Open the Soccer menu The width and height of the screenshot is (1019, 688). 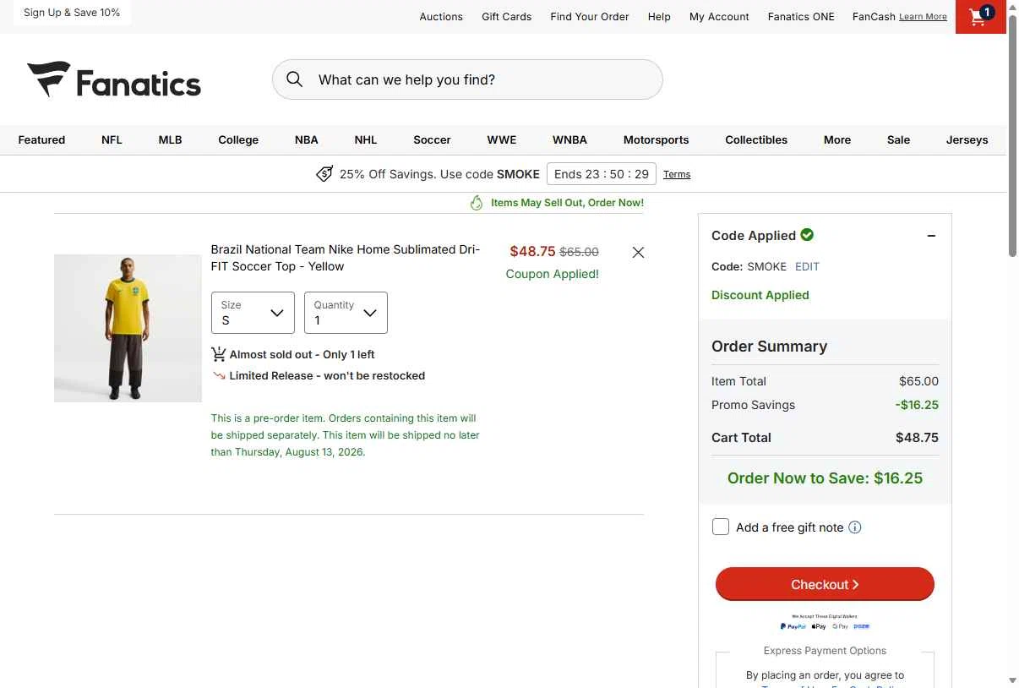pos(432,140)
